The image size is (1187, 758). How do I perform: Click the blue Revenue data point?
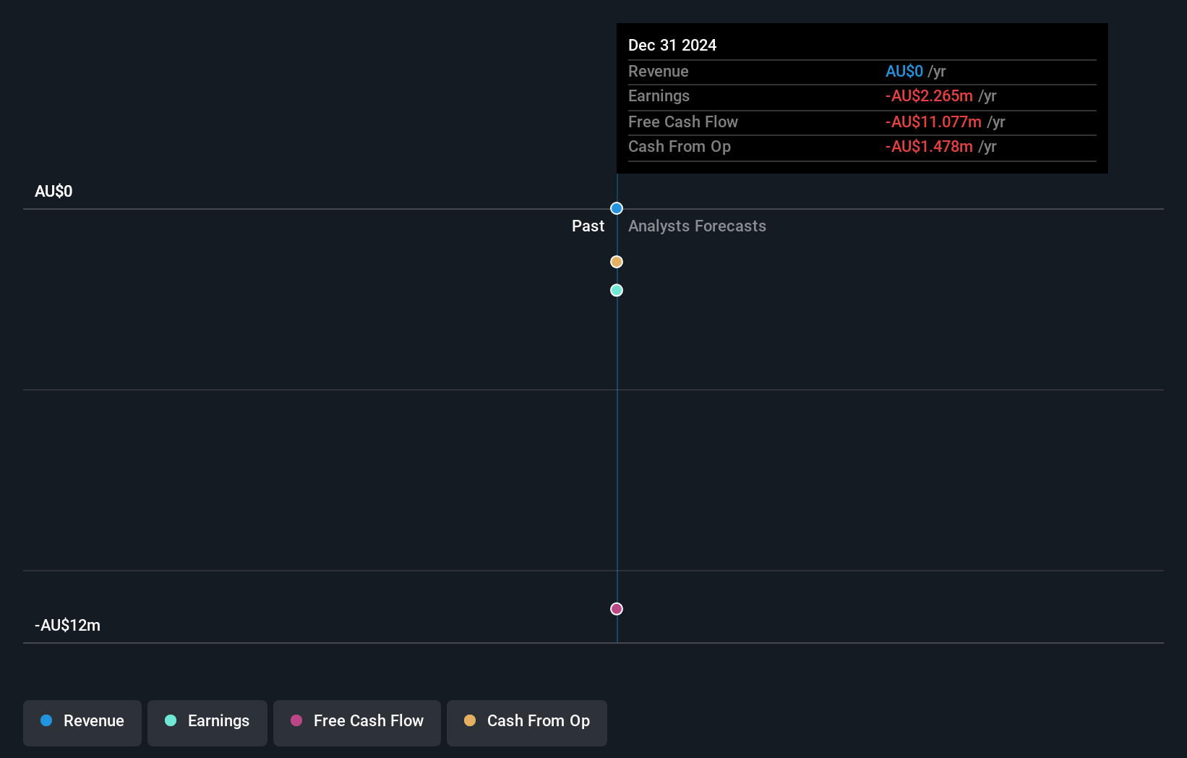point(617,208)
